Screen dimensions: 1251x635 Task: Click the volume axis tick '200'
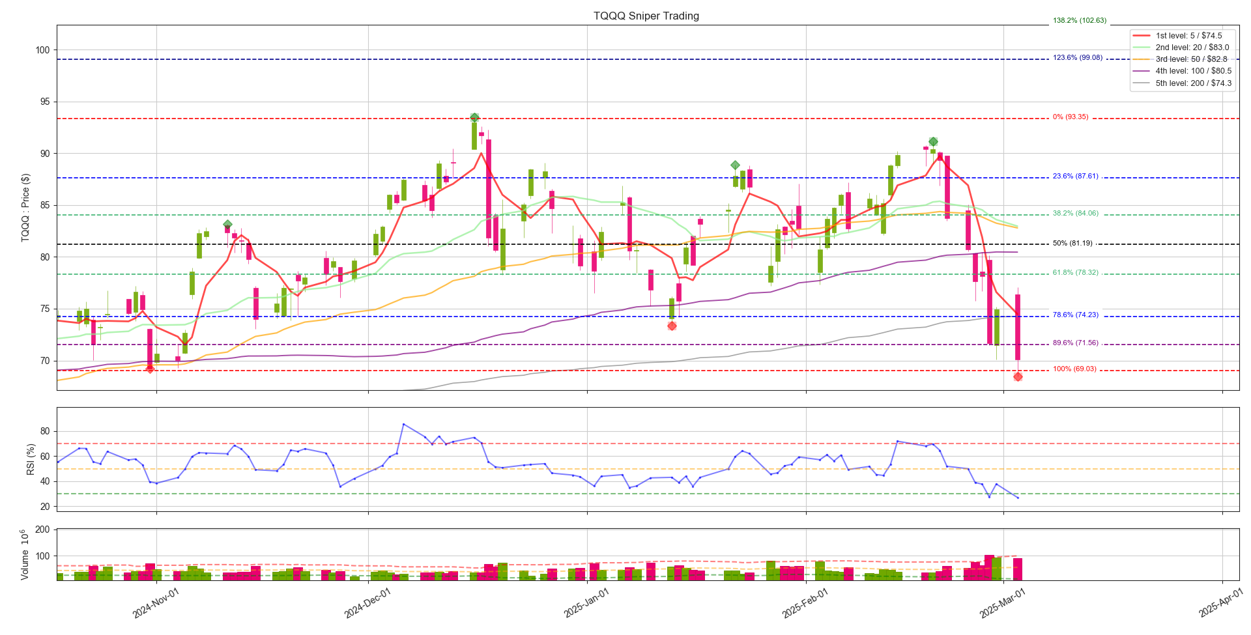click(43, 529)
